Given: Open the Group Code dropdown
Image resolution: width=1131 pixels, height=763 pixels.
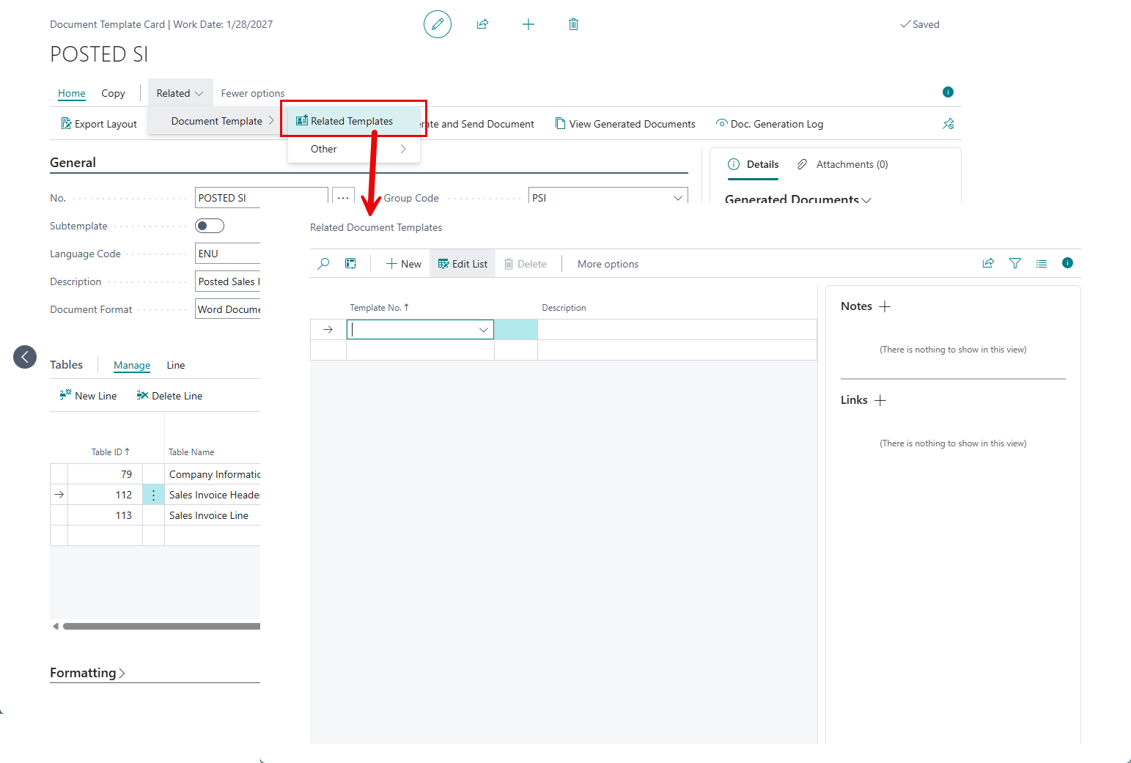Looking at the screenshot, I should (x=677, y=198).
